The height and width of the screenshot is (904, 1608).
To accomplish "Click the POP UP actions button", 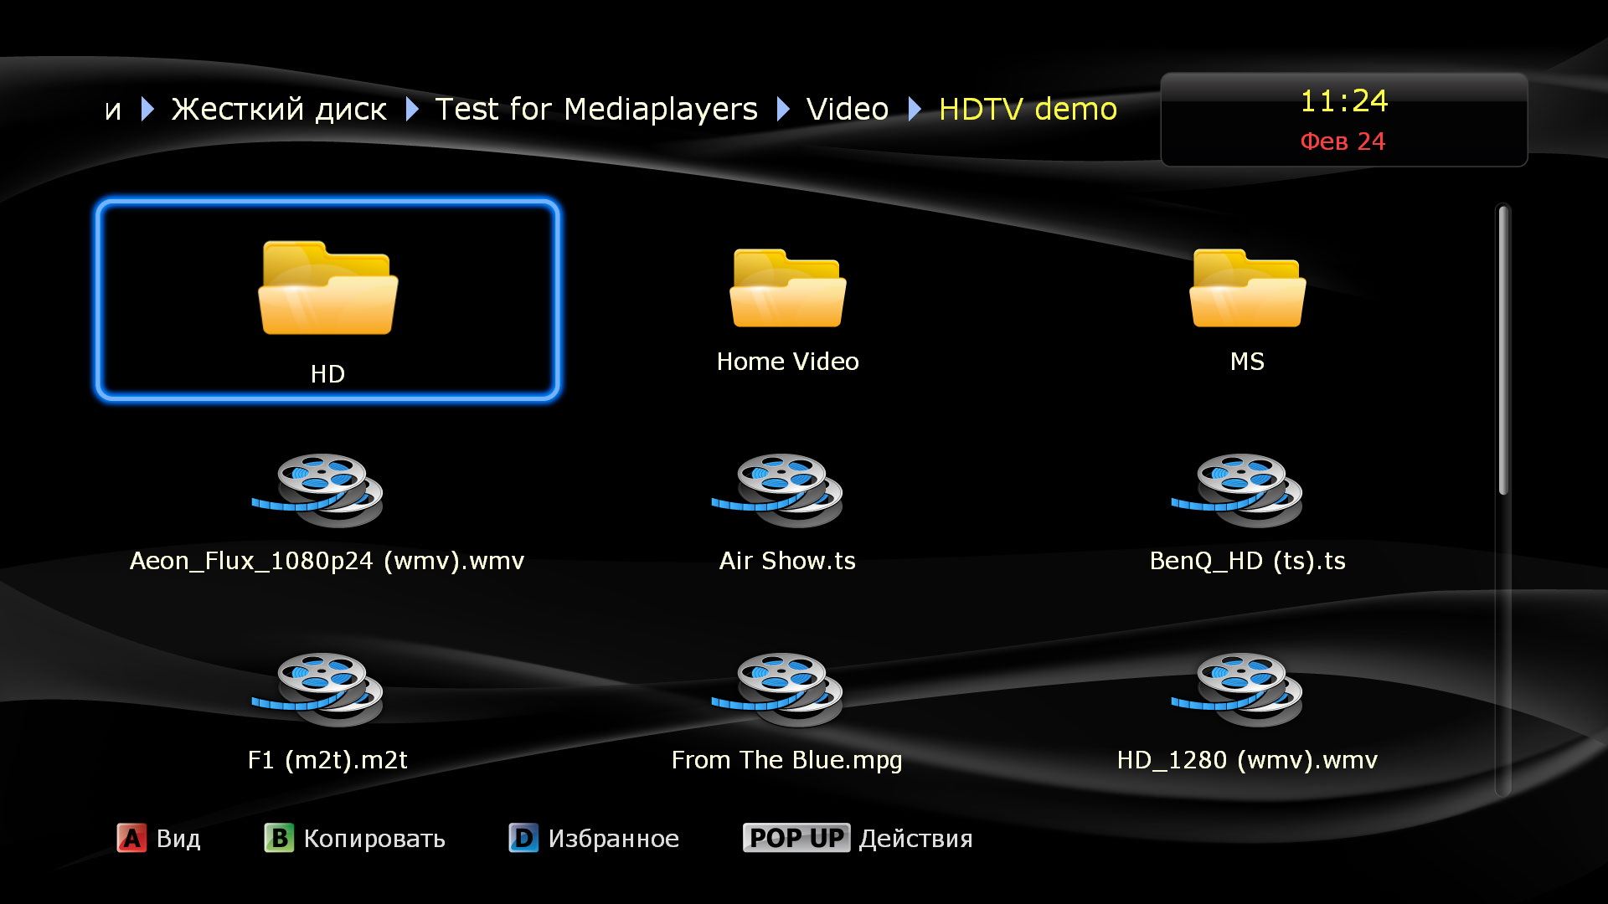I will (x=796, y=838).
